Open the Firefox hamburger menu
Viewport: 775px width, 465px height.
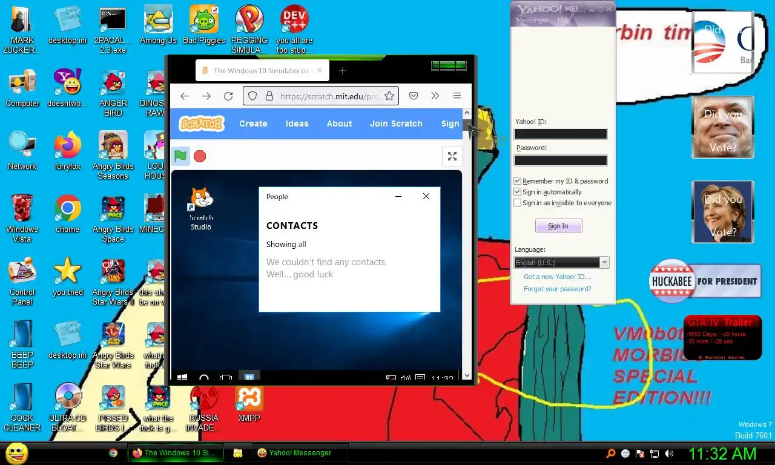pyautogui.click(x=457, y=96)
